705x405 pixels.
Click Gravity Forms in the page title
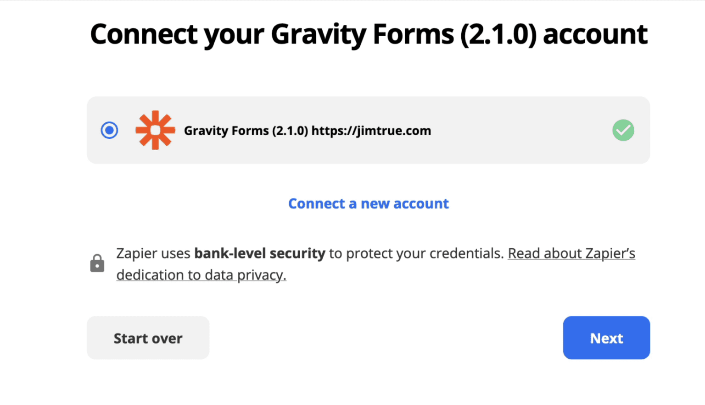click(362, 34)
